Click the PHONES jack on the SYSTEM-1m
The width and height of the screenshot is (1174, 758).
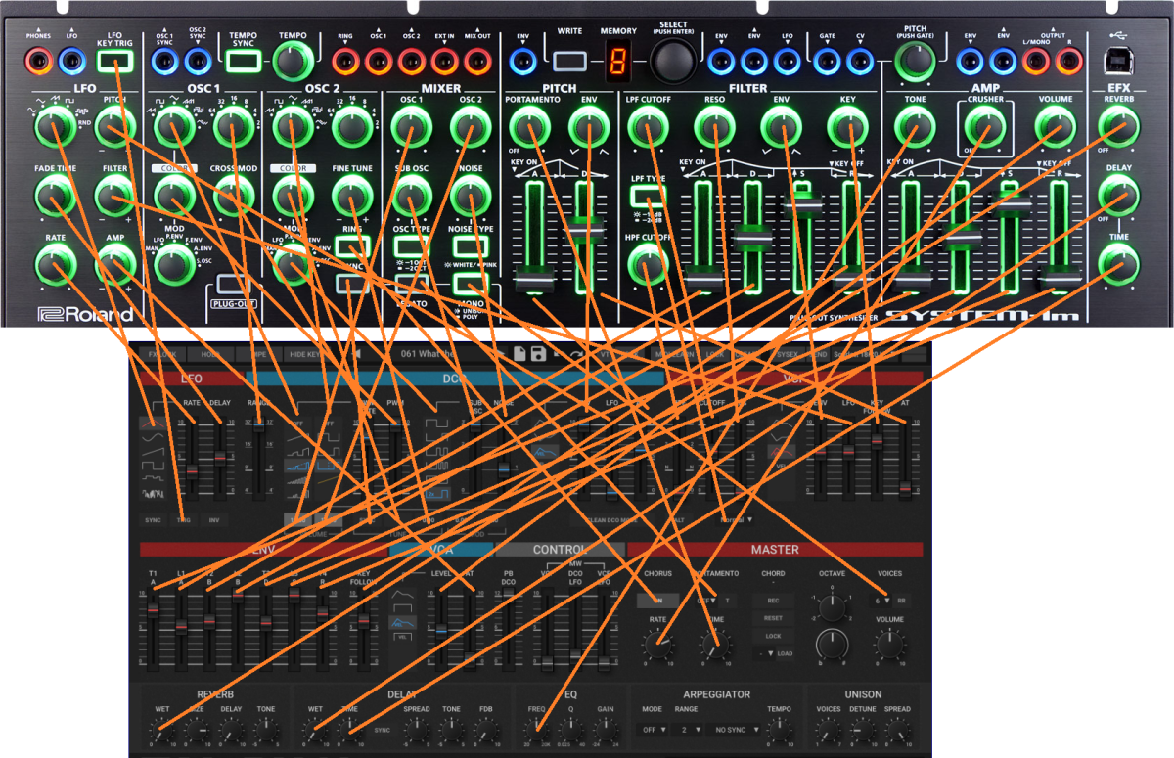[x=40, y=62]
